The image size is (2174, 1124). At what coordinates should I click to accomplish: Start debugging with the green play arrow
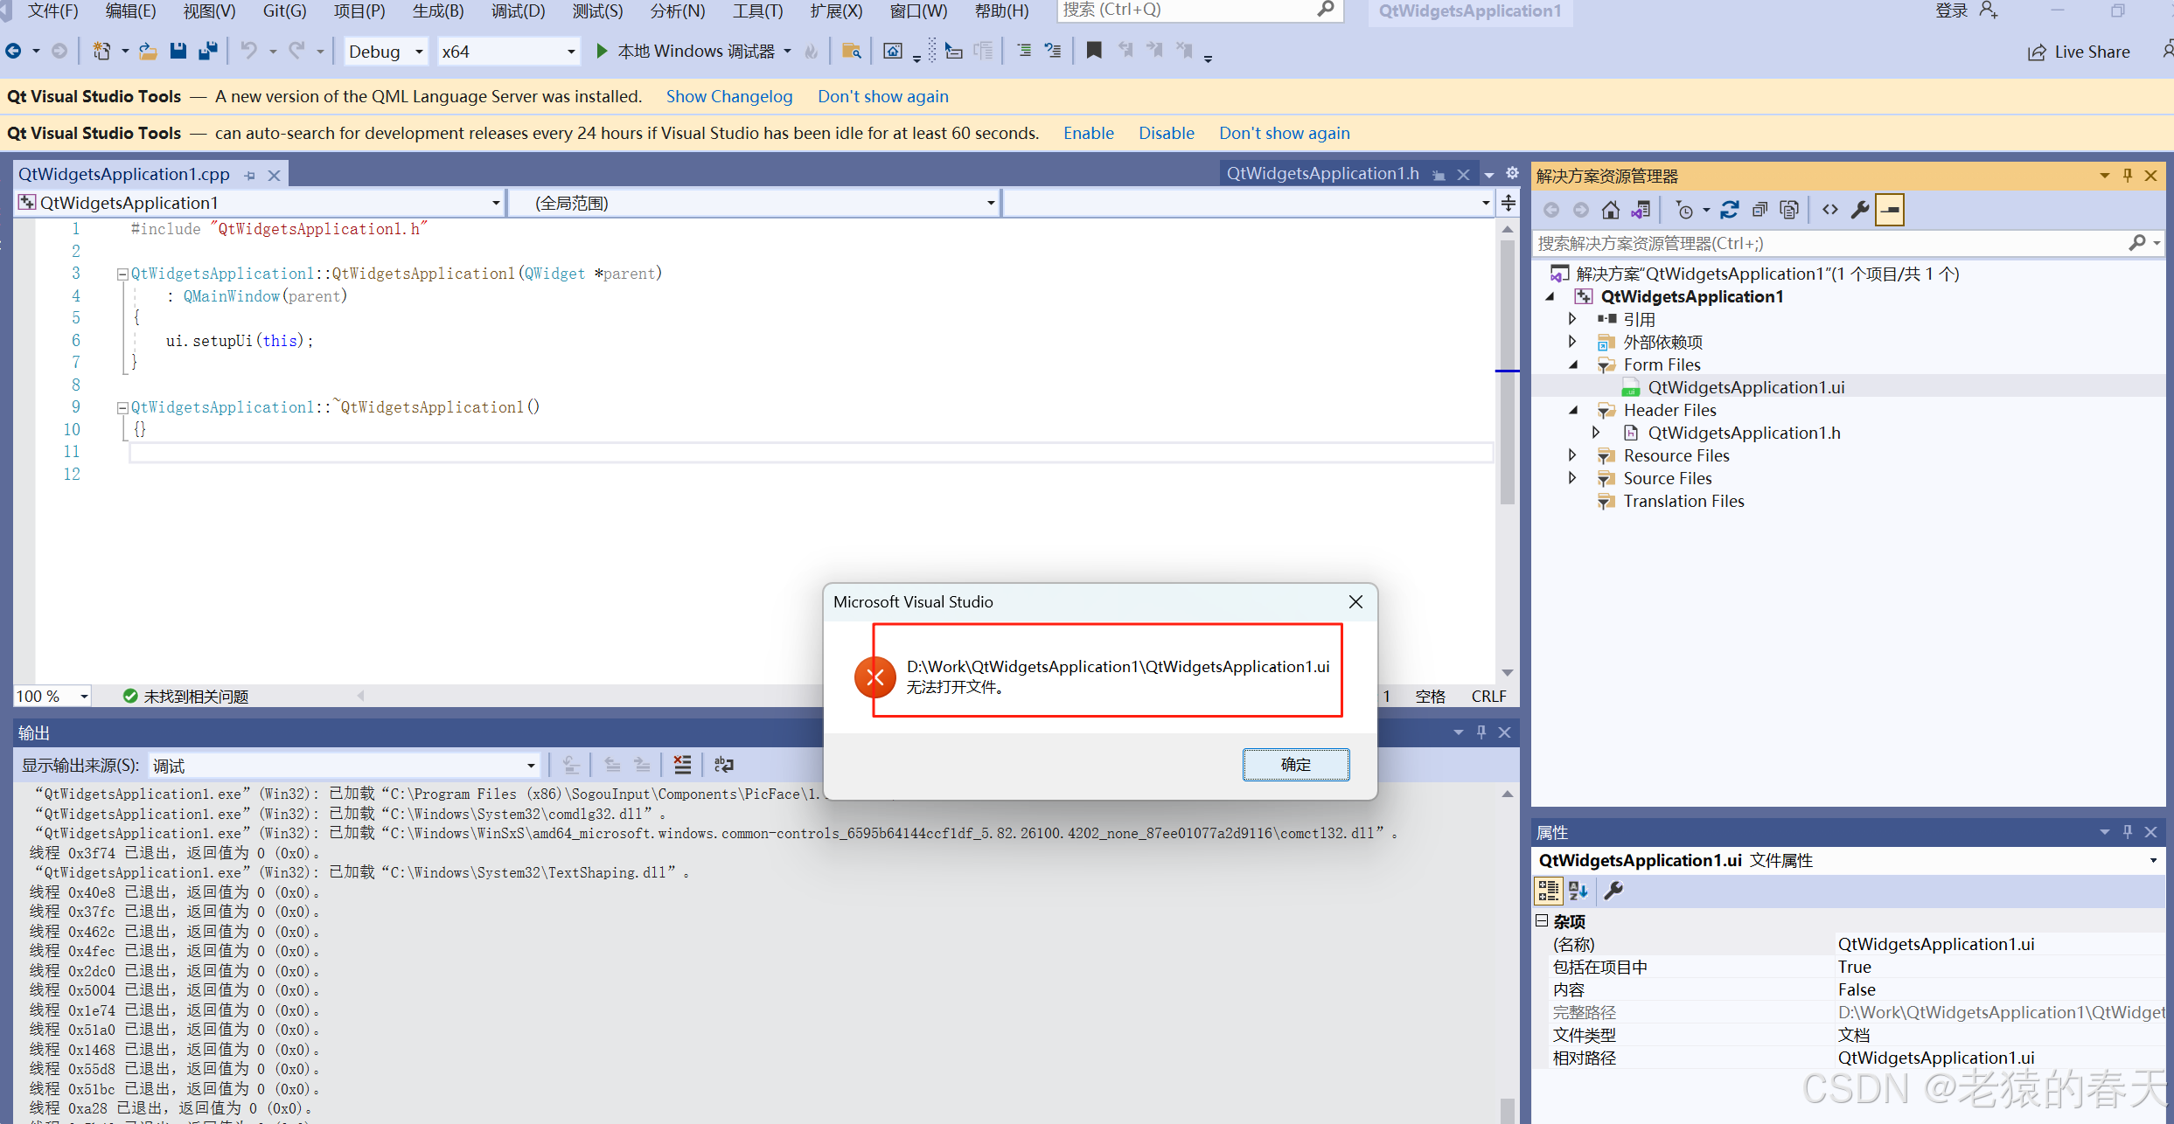coord(602,51)
